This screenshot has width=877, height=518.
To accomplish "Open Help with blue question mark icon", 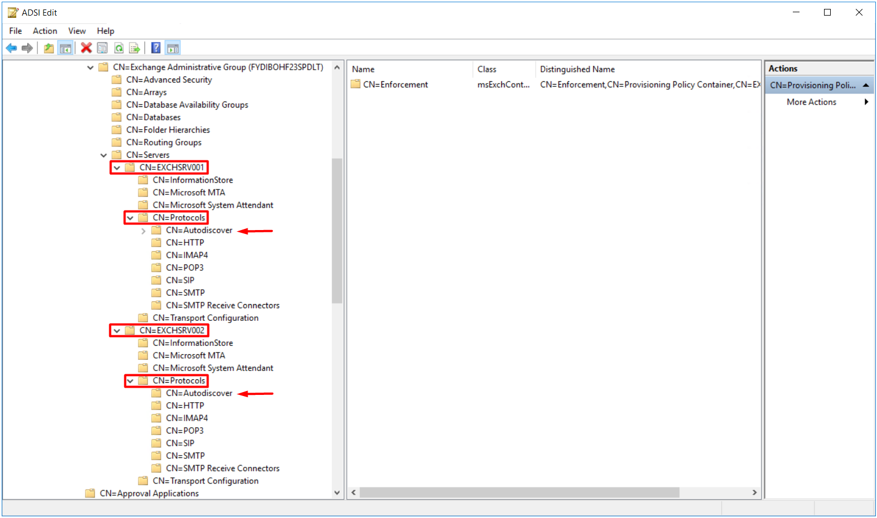I will coord(156,48).
